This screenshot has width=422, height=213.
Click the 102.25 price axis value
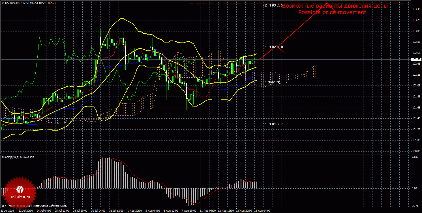click(416, 75)
